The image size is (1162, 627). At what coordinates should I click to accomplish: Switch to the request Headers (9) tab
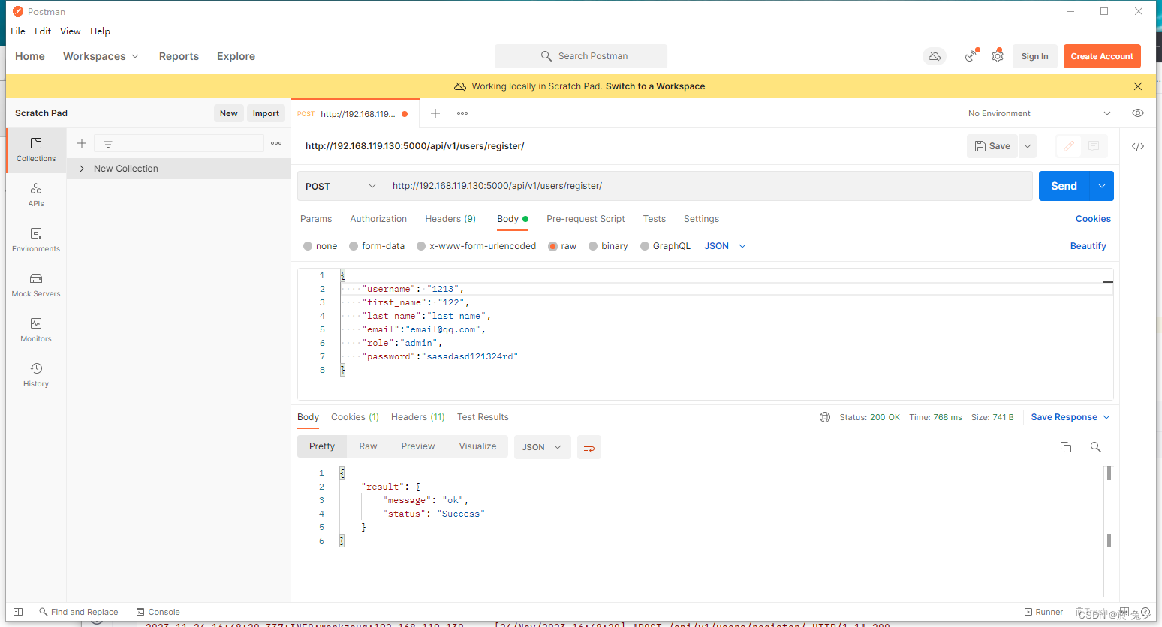coord(450,219)
